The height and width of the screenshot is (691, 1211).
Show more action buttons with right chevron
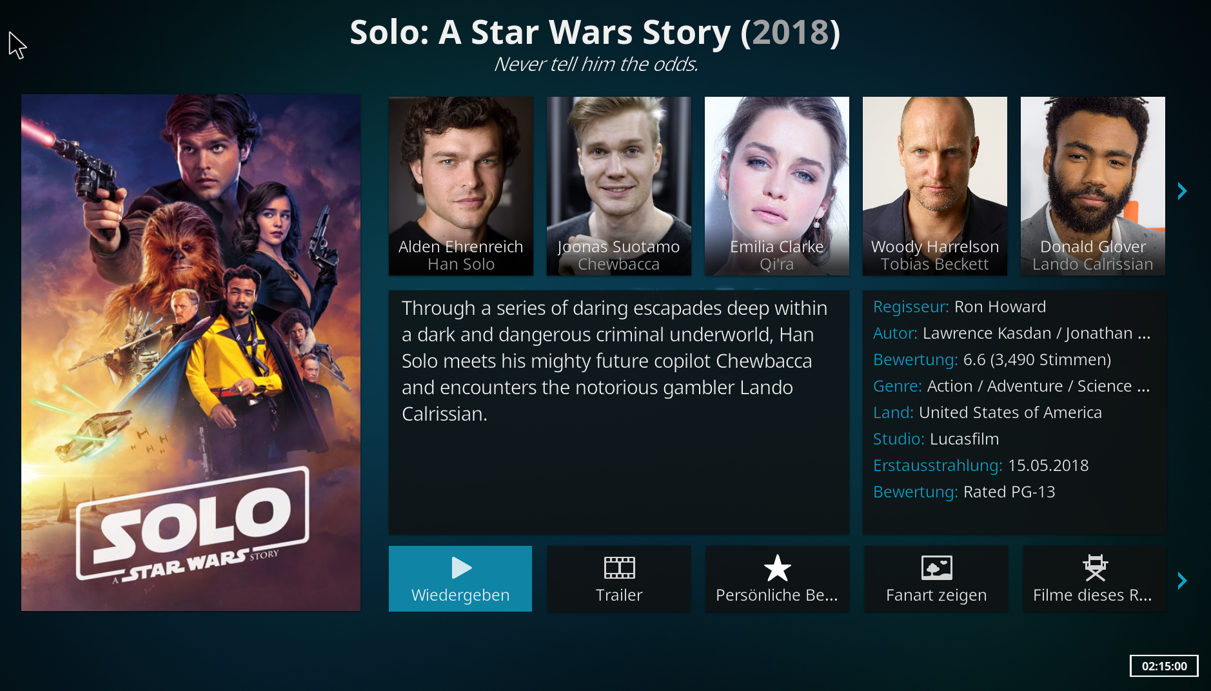[1182, 581]
